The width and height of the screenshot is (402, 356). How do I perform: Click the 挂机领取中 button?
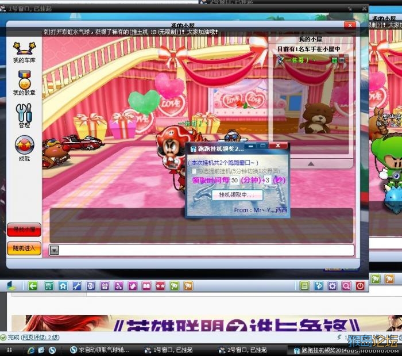(237, 195)
